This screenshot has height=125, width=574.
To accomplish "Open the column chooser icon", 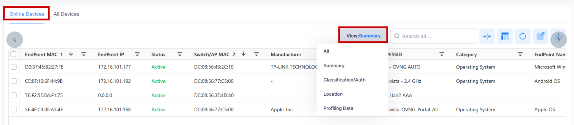I will pyautogui.click(x=505, y=36).
